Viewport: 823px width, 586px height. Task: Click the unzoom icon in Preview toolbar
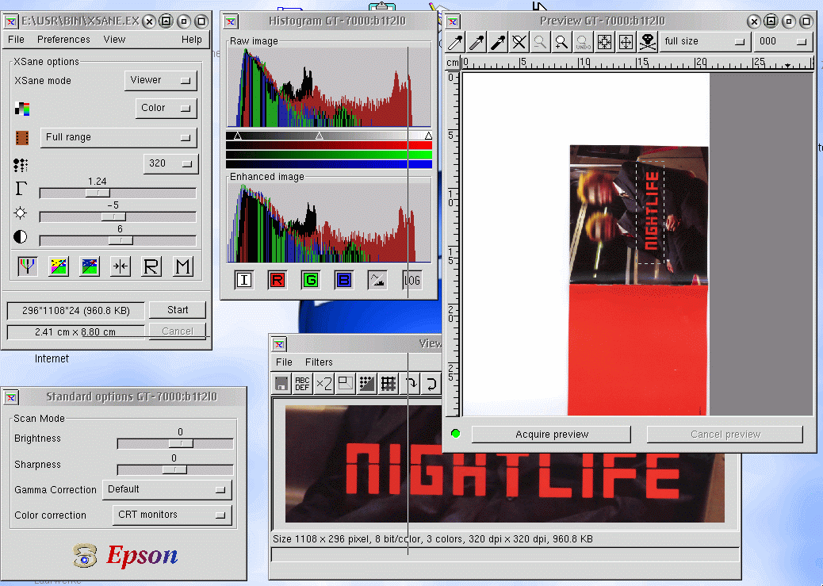pyautogui.click(x=519, y=42)
